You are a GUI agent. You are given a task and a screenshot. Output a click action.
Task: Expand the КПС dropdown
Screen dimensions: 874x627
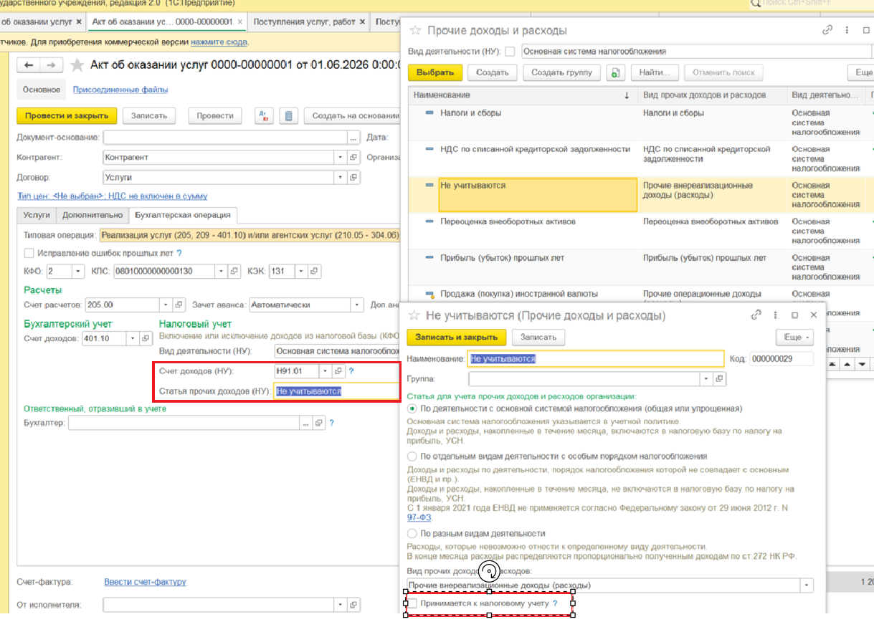click(x=221, y=272)
